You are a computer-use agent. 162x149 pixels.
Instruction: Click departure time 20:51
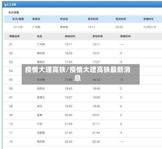(96, 115)
